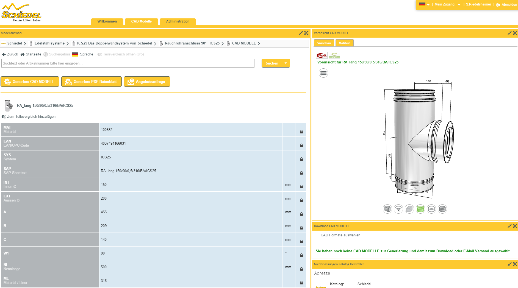Open the WebGL 3D viewer
Viewport: 518px width, 288px height.
[x=322, y=55]
